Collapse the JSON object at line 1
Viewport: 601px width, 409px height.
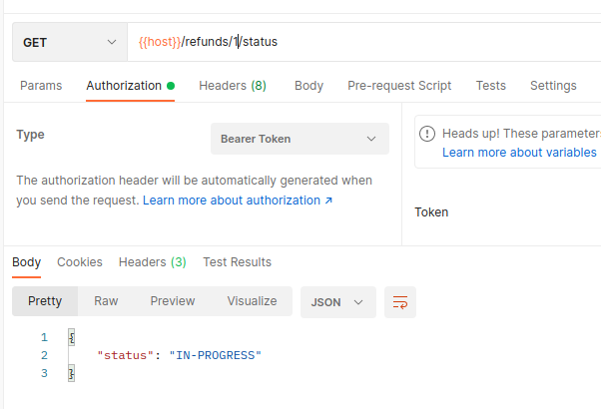click(x=71, y=337)
